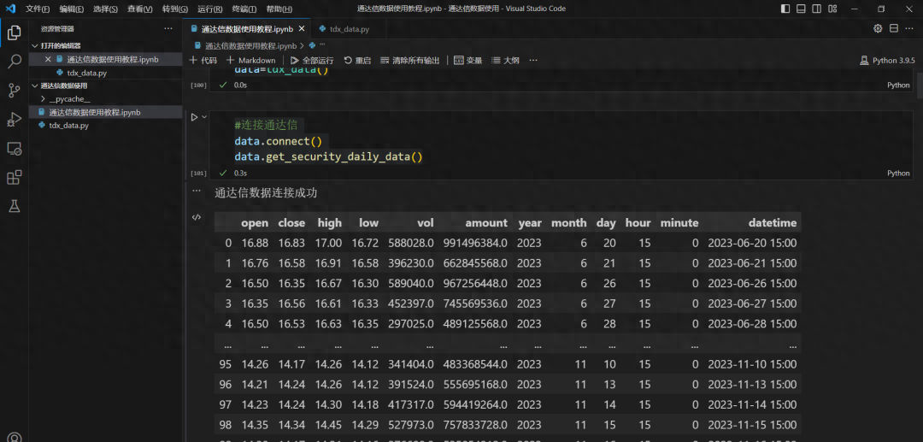Toggle secondary sidebar layout icon
The height and width of the screenshot is (442, 923).
[816, 9]
